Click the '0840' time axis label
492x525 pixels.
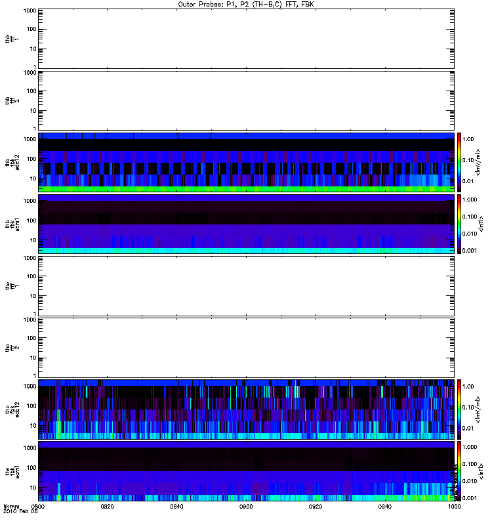tap(176, 506)
